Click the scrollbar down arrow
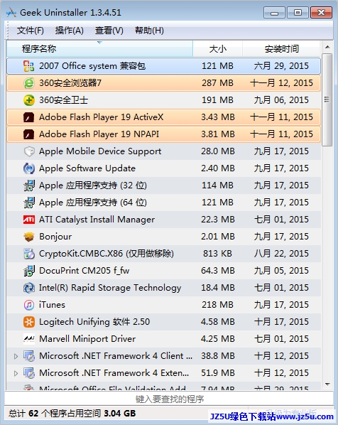This screenshot has height=425, width=338. coord(327,384)
